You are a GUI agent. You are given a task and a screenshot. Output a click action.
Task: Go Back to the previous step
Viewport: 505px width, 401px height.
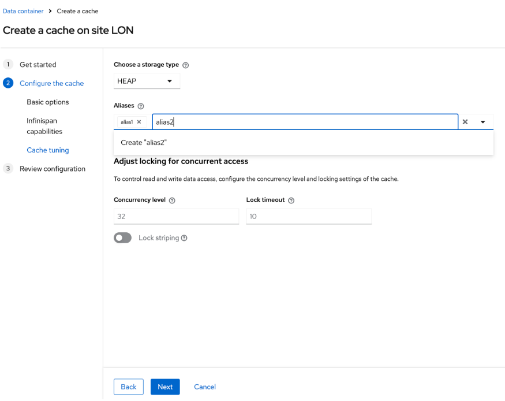coord(129,387)
